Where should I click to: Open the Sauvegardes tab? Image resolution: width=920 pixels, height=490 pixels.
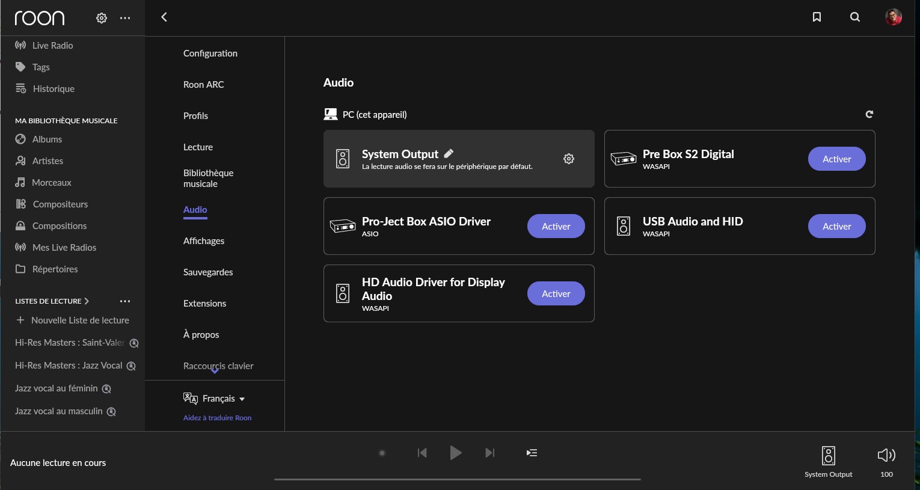tap(208, 272)
